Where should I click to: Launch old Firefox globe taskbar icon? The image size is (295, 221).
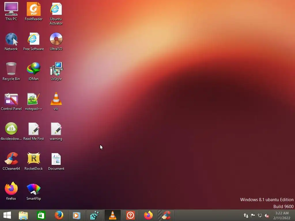(x=59, y=215)
